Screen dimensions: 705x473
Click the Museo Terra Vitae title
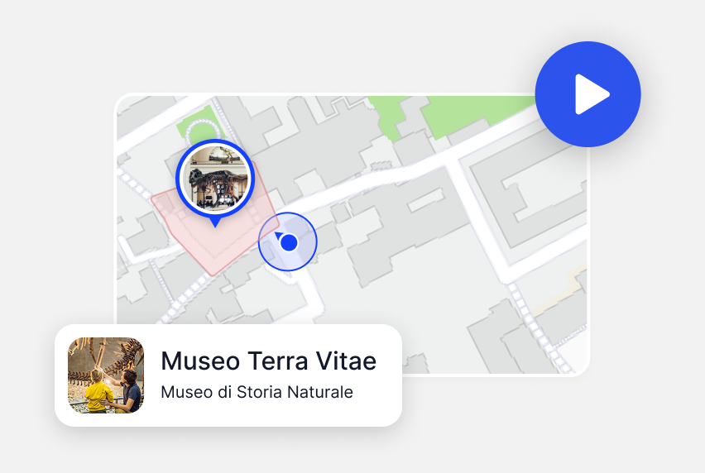pos(268,361)
